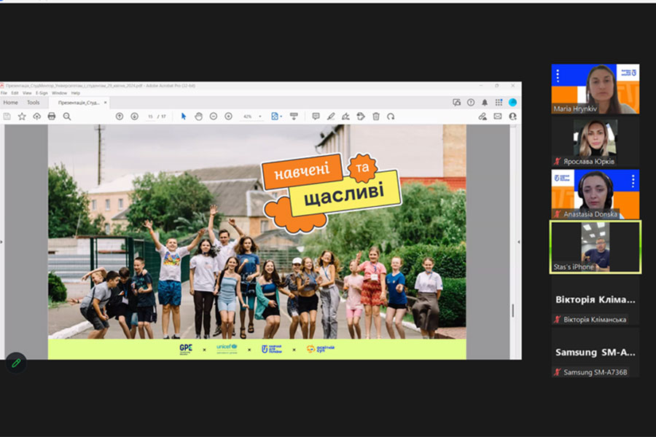Bookmark the file with the star icon
The image size is (656, 437).
point(22,117)
